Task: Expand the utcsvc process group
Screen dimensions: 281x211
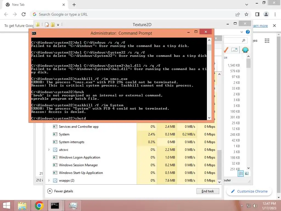Action: coord(49,150)
